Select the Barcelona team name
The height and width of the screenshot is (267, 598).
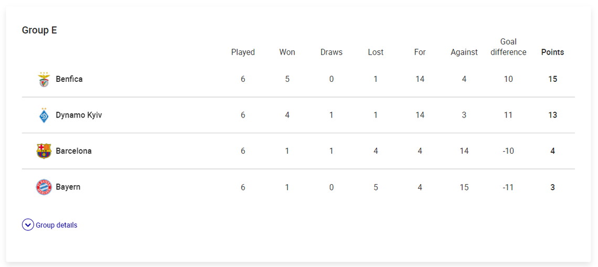(73, 151)
